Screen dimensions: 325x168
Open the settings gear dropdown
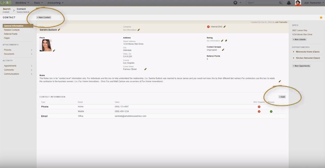tap(236, 3)
